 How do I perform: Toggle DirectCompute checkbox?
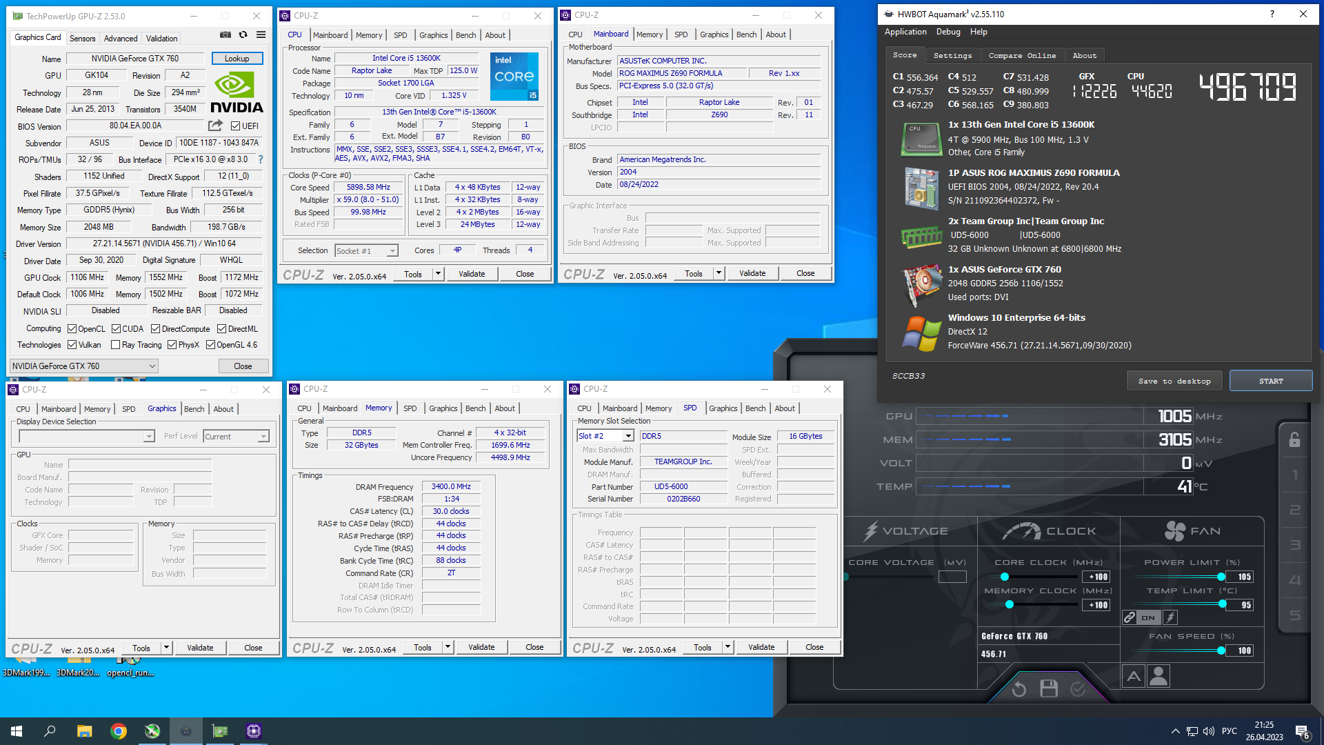(155, 329)
